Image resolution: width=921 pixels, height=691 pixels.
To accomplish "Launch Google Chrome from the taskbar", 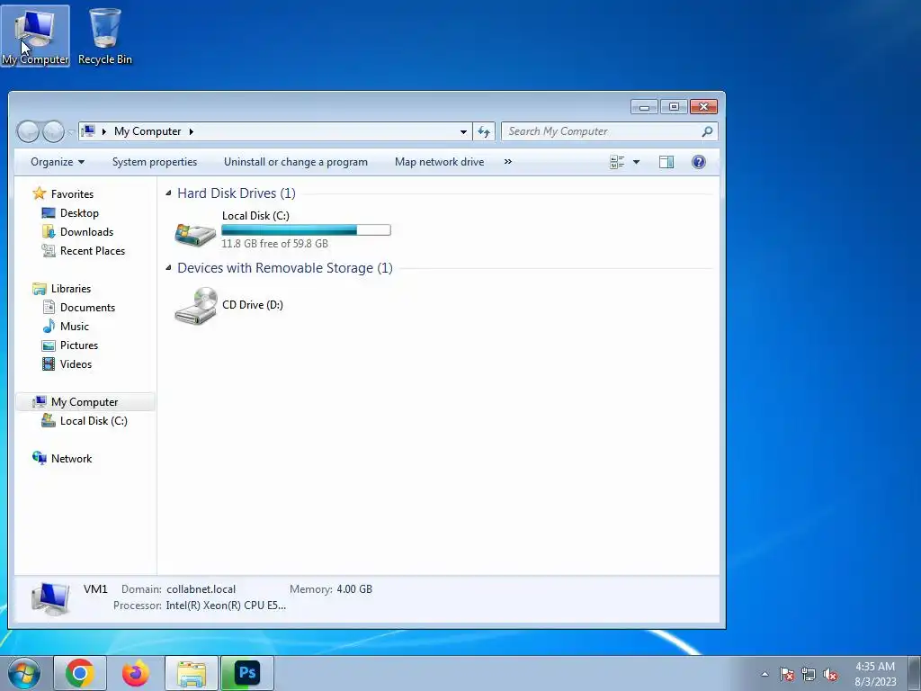I will [80, 673].
